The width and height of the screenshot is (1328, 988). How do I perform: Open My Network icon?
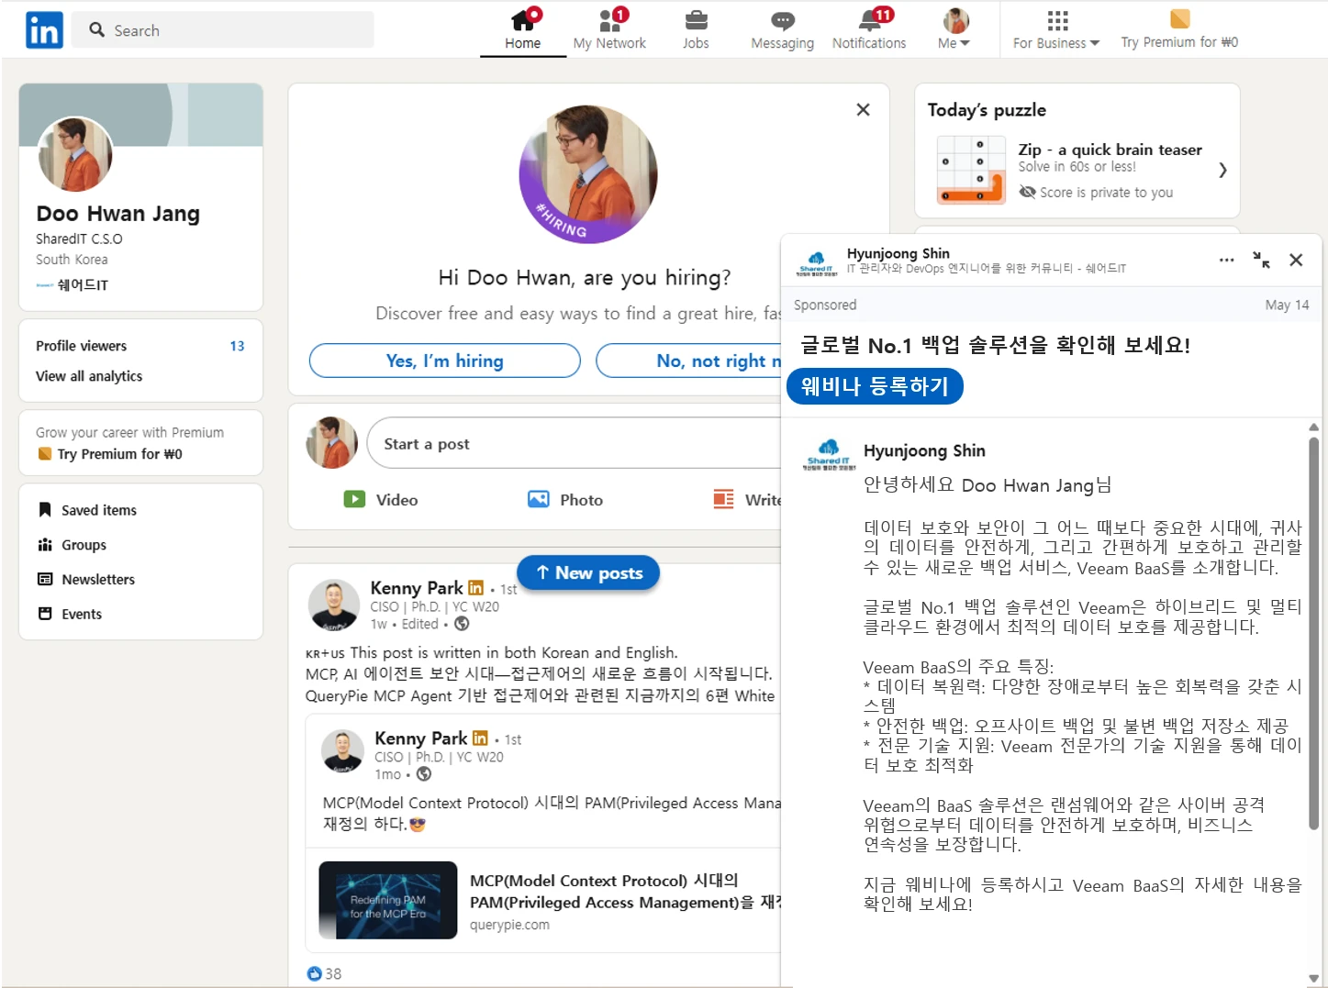(609, 21)
